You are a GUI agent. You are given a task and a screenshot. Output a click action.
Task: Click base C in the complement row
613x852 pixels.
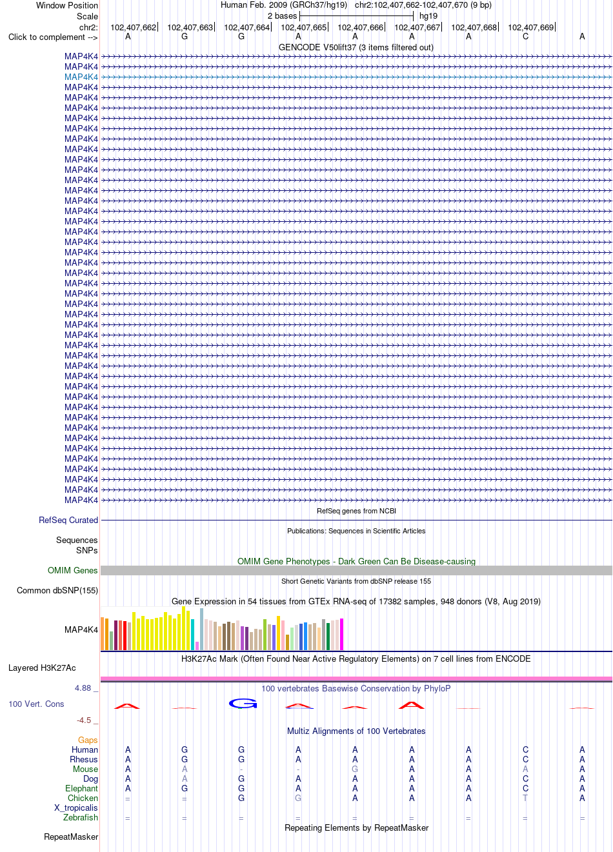tap(525, 37)
